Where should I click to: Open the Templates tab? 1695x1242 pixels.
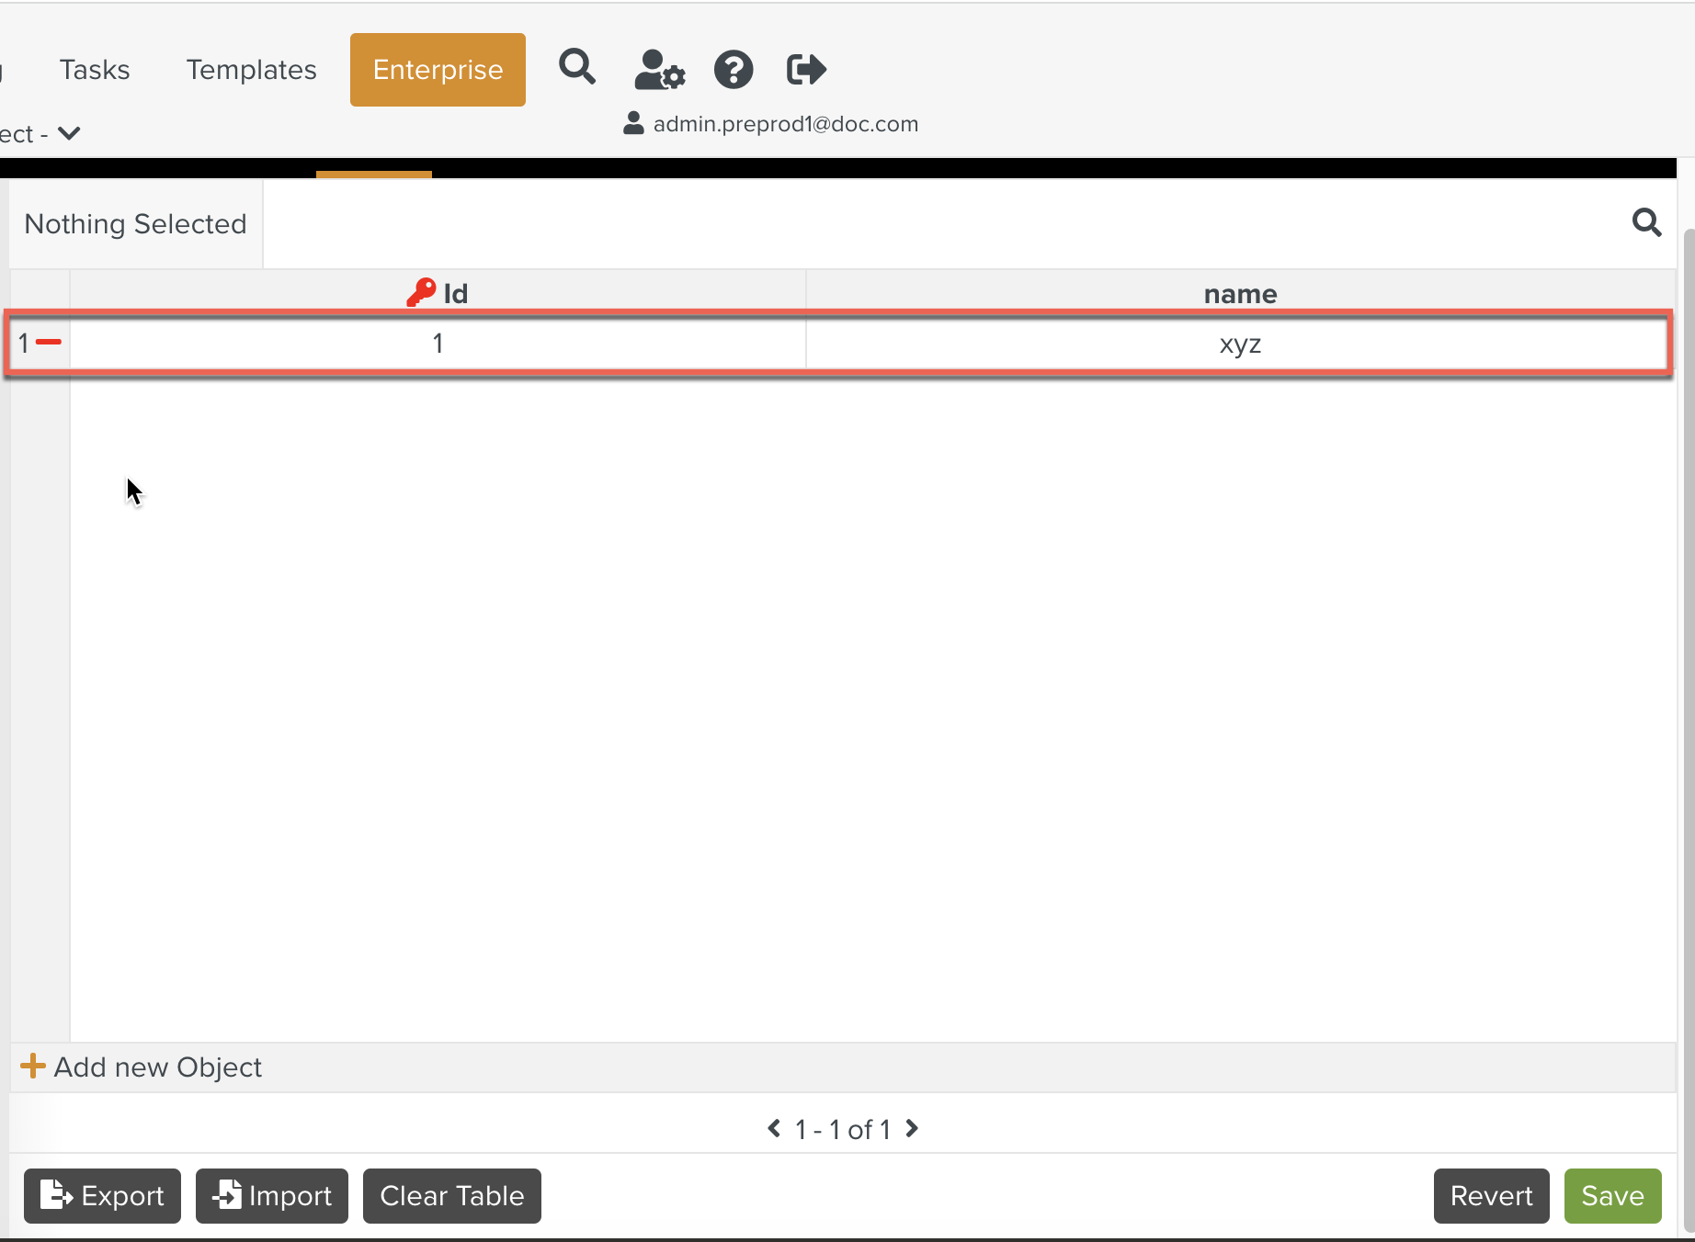coord(251,70)
